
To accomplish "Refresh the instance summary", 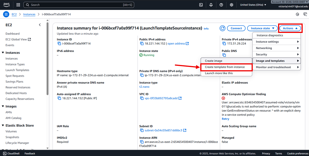I will pyautogui.click(x=222, y=28).
